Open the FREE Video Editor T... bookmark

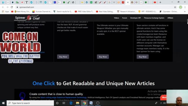[x=84, y=11]
